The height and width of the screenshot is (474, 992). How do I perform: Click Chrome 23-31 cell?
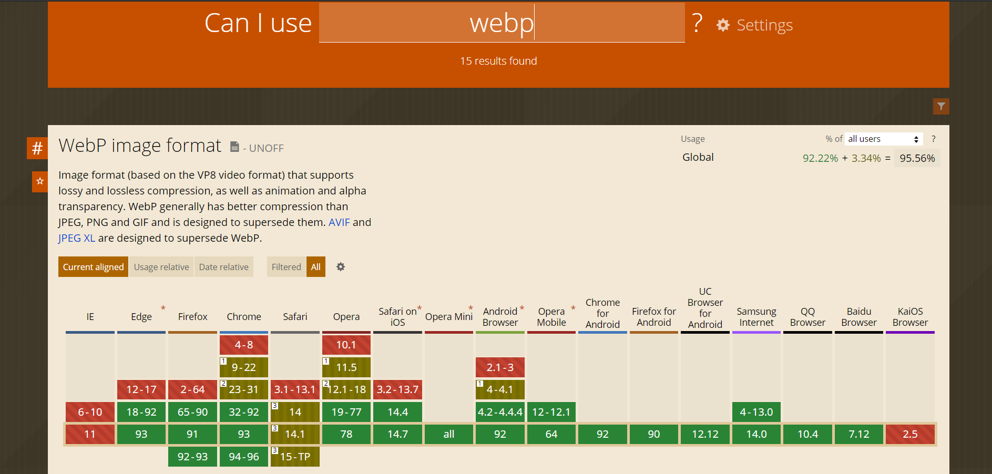tap(244, 389)
